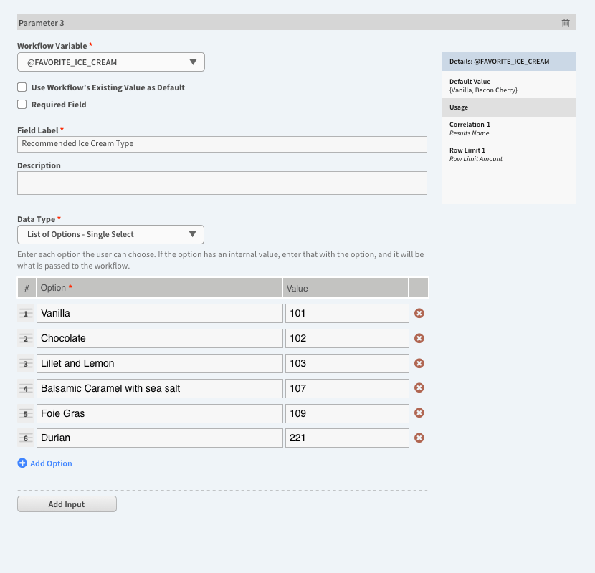Remove the Vanilla option row
The height and width of the screenshot is (573, 595).
coord(419,313)
